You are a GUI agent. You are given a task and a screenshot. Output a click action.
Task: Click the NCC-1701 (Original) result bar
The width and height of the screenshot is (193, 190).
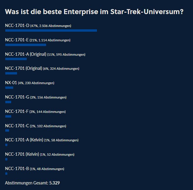[x=11, y=73]
